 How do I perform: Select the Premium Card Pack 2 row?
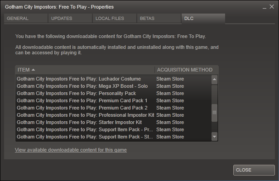[x=114, y=108]
